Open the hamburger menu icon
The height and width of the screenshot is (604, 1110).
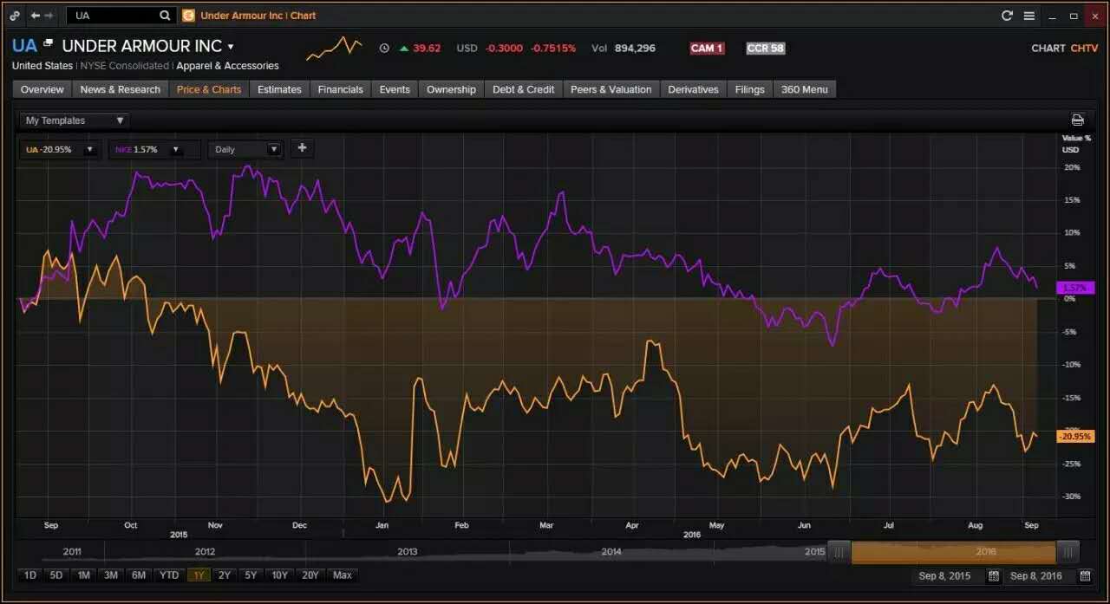[1029, 16]
